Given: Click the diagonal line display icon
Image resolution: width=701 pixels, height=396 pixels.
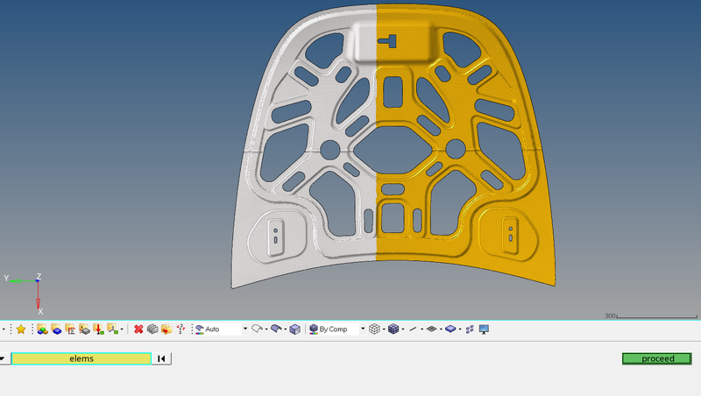Looking at the screenshot, I should pos(413,329).
